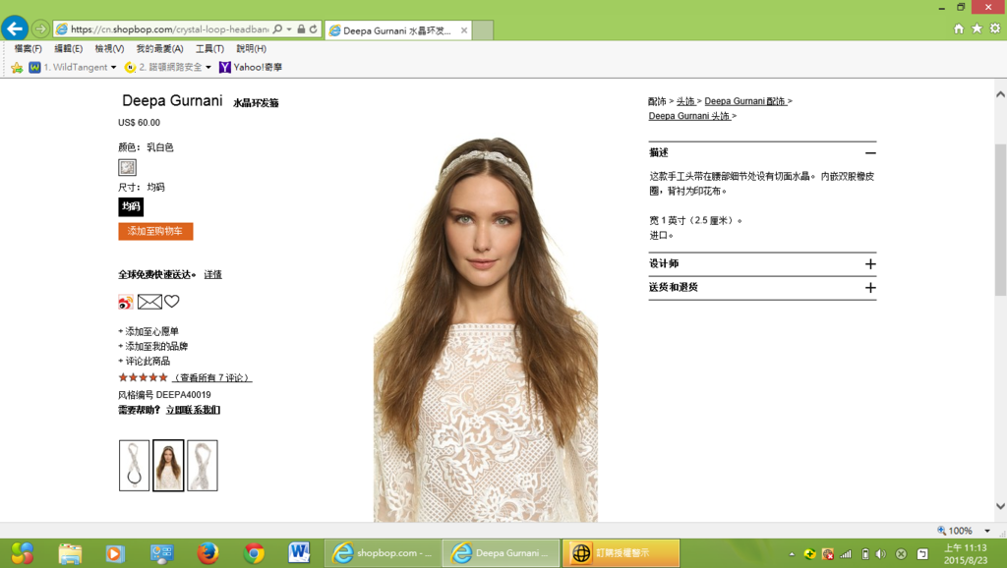The image size is (1007, 568).
Task: Open a new blank browser tab
Action: point(483,30)
